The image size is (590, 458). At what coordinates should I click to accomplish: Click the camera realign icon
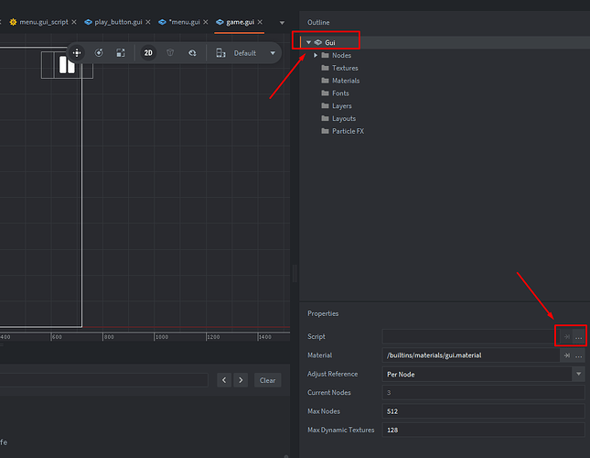193,53
